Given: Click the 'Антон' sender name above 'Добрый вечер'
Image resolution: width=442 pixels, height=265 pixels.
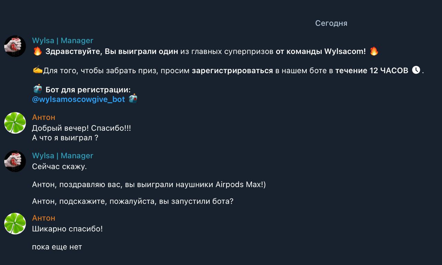Looking at the screenshot, I should (44, 117).
